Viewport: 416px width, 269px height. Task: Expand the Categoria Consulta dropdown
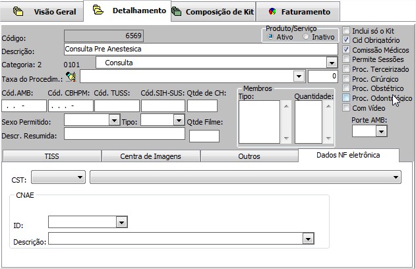click(332, 63)
